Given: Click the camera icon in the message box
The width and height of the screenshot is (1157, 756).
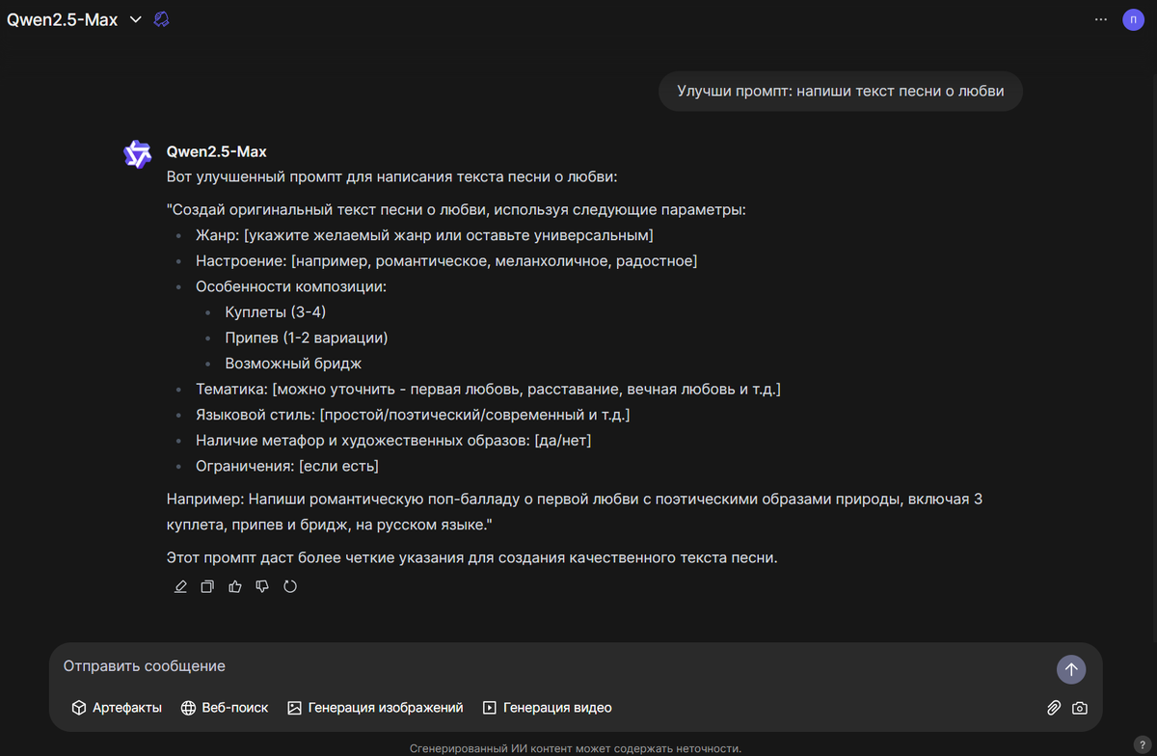Looking at the screenshot, I should pos(1080,708).
